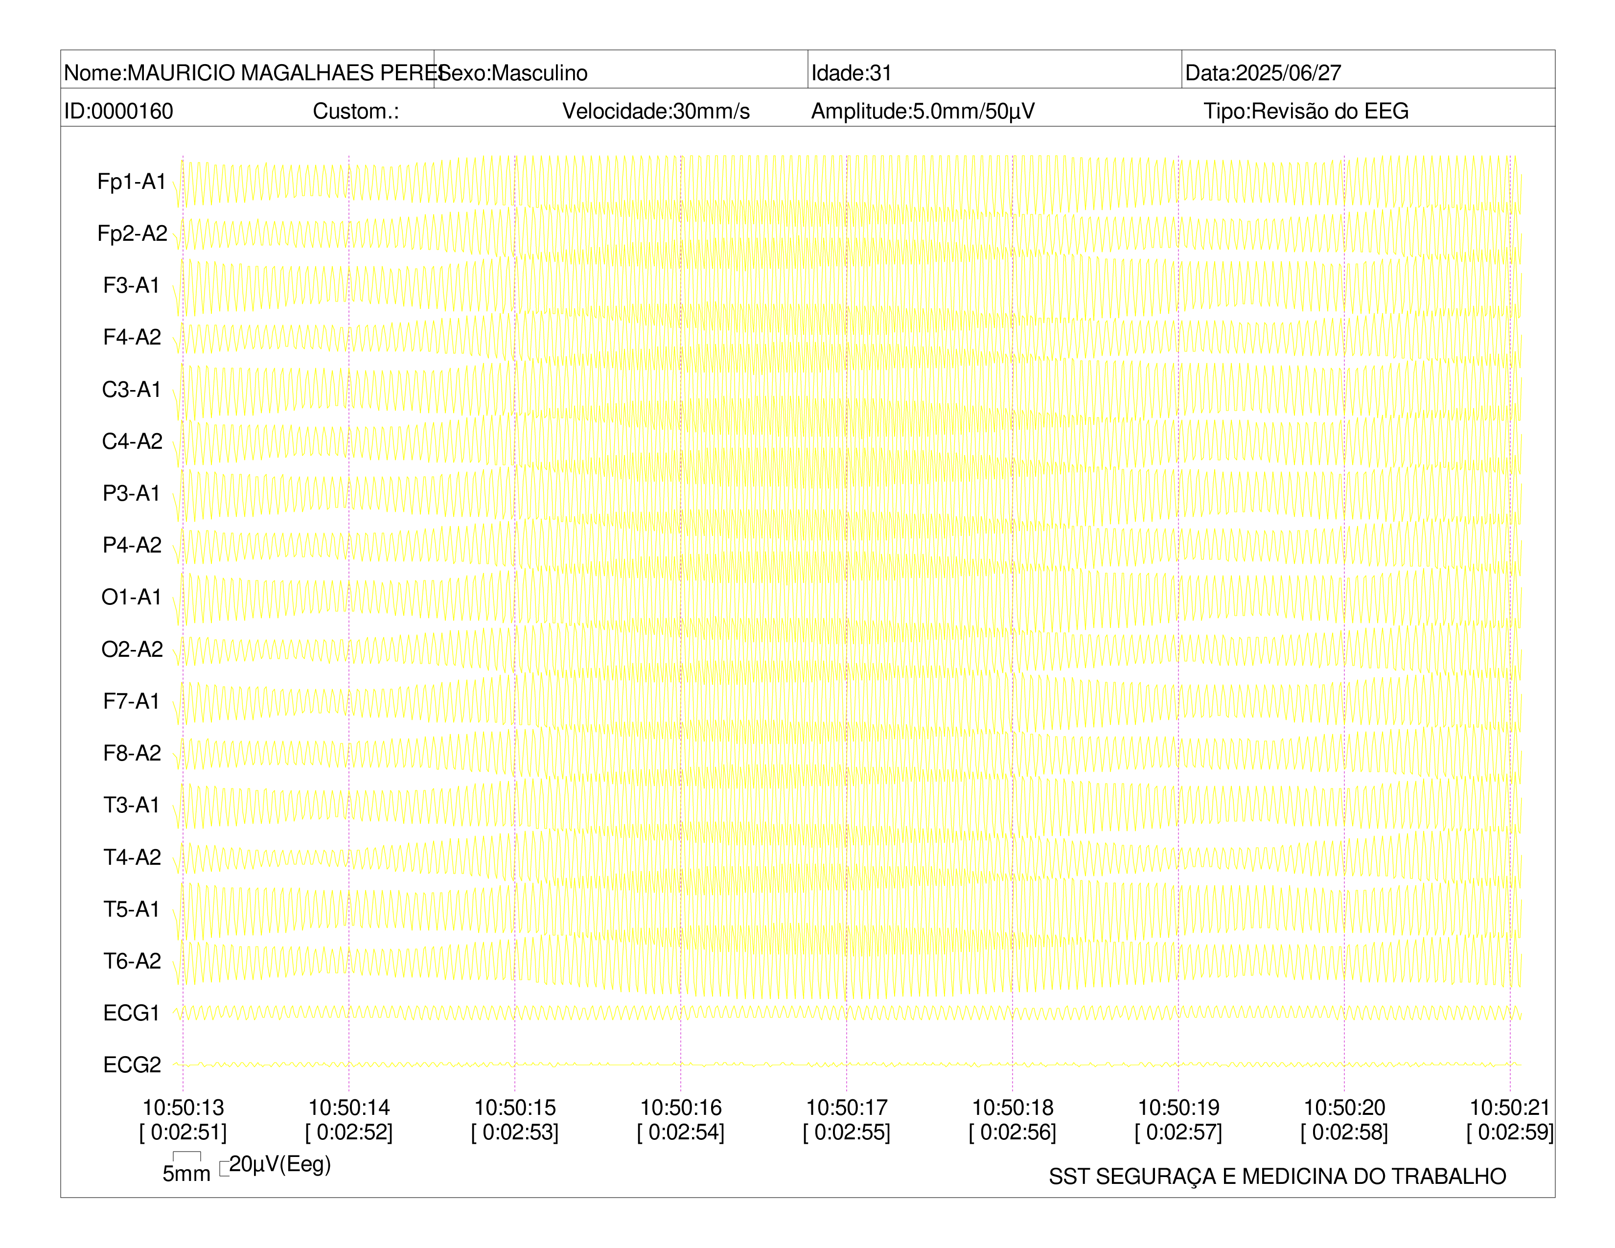Click the 10:50:19 time marker
The image size is (1615, 1248).
(x=1178, y=1108)
